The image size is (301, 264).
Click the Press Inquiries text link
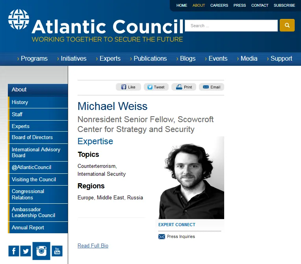tap(181, 236)
